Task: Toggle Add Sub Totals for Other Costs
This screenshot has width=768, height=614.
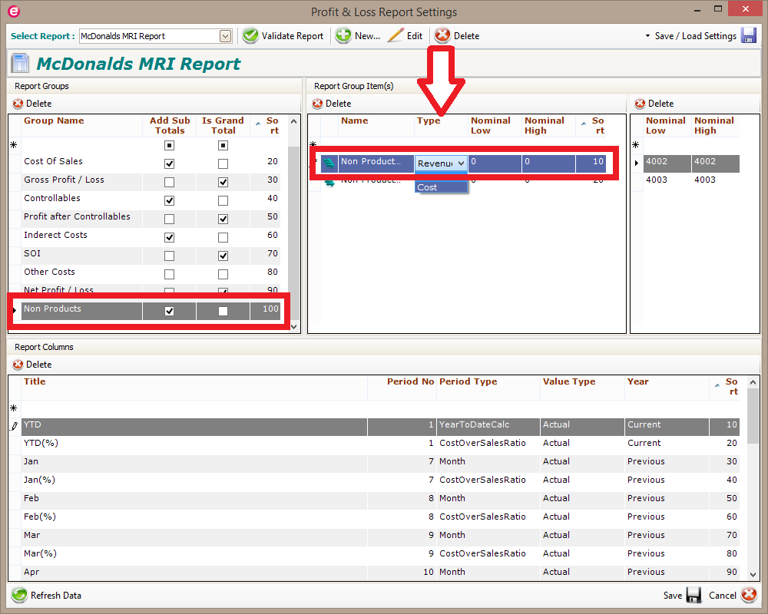Action: (169, 274)
